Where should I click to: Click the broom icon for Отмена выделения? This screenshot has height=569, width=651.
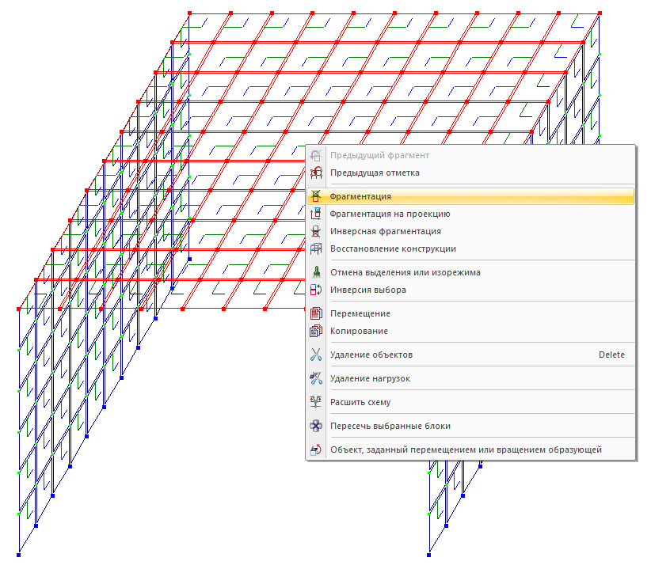pos(316,272)
